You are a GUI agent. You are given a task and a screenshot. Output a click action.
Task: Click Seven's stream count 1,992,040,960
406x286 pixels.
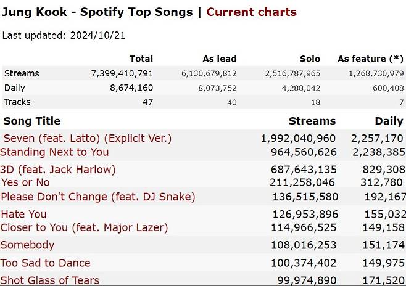pyautogui.click(x=298, y=138)
